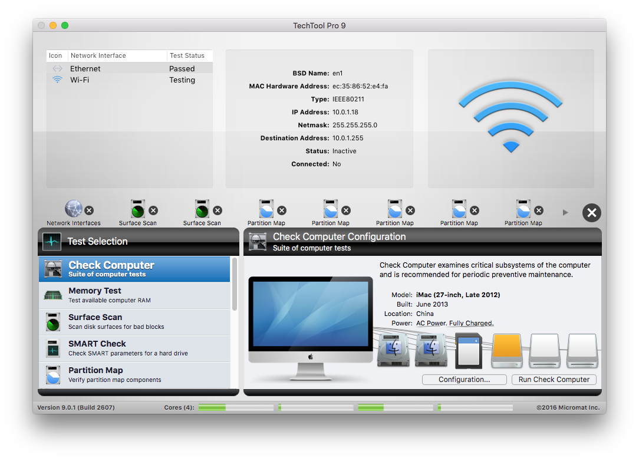639x461 pixels.
Task: Click the Connected value "No"
Action: 337,164
